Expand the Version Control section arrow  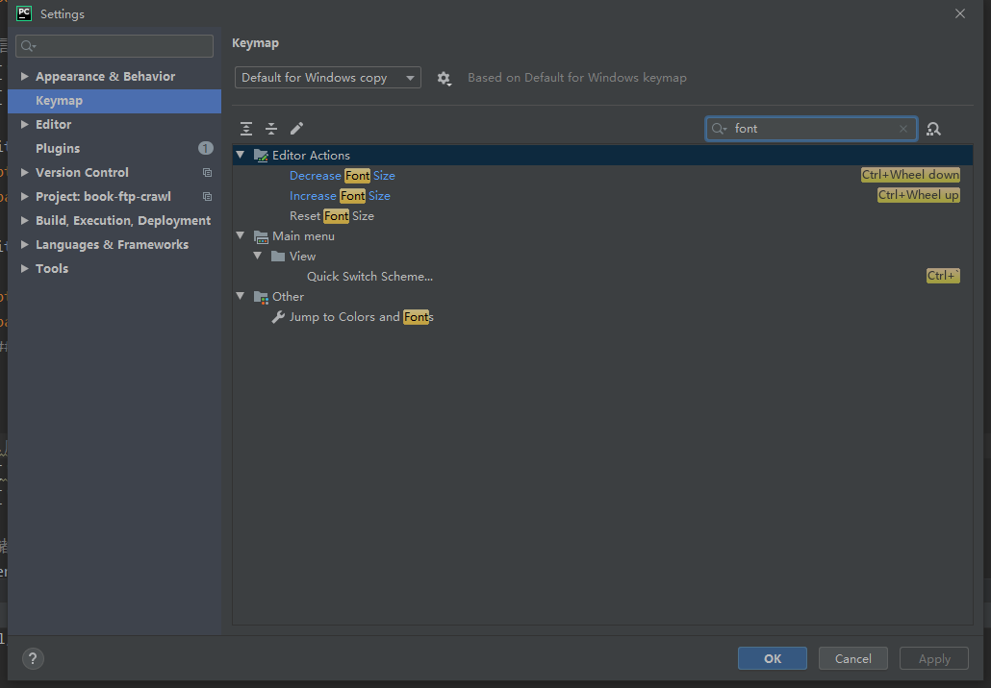[x=25, y=172]
